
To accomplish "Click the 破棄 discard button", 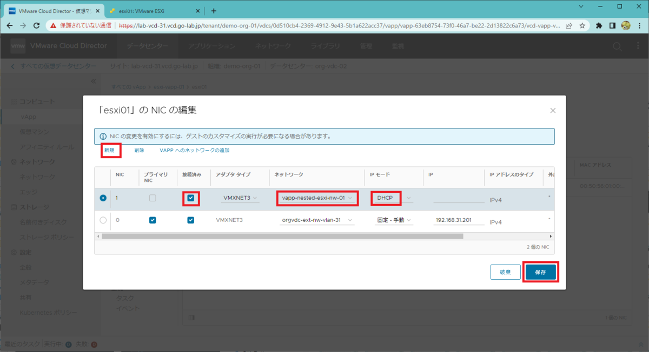I will [x=505, y=272].
